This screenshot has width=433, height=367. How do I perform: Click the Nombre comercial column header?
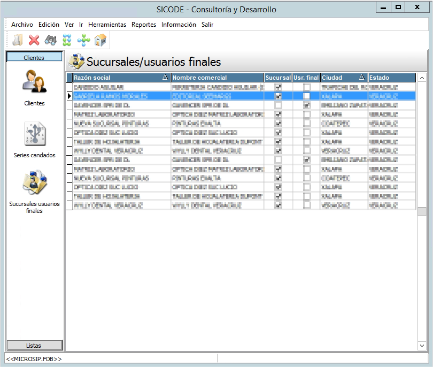(x=217, y=78)
